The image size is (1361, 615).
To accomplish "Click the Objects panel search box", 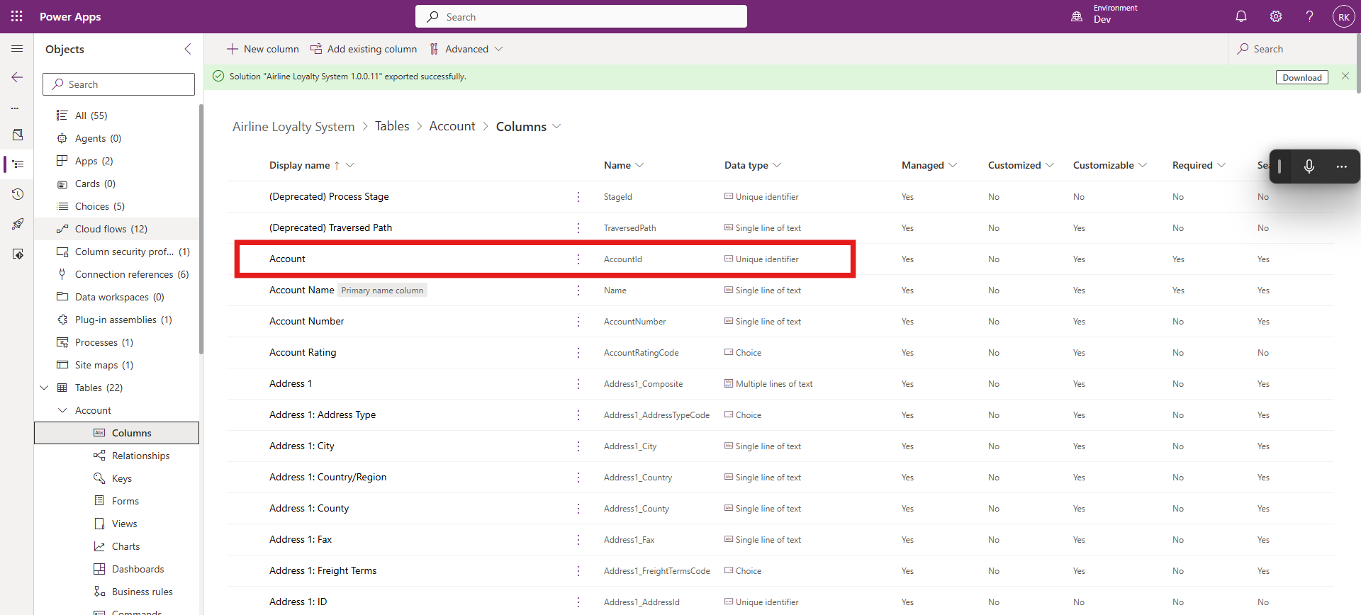I will 118,84.
